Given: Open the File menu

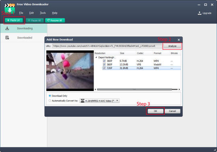Looking at the screenshot, I should coord(21,13).
